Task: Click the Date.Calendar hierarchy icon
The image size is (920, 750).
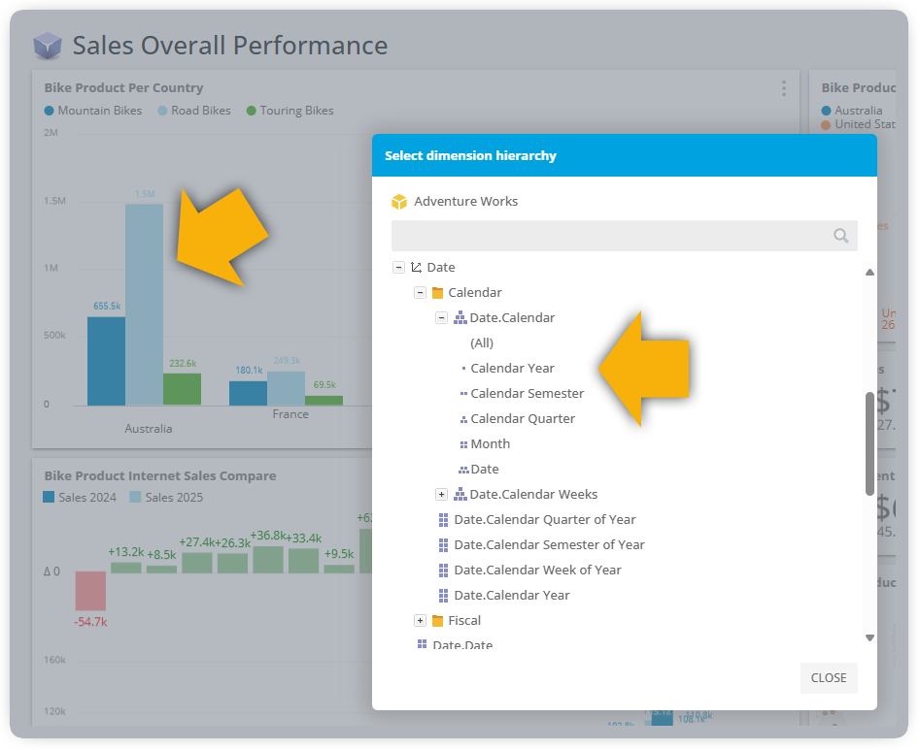Action: coord(460,318)
